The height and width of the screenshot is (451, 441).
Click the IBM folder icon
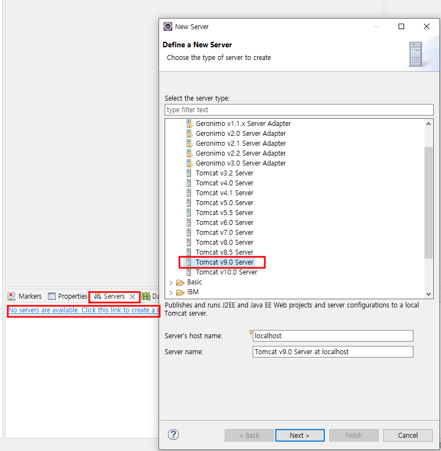pyautogui.click(x=180, y=292)
